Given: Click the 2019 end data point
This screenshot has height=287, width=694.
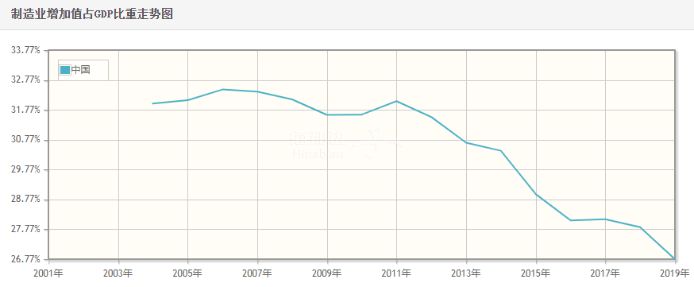Looking at the screenshot, I should coord(674,258).
